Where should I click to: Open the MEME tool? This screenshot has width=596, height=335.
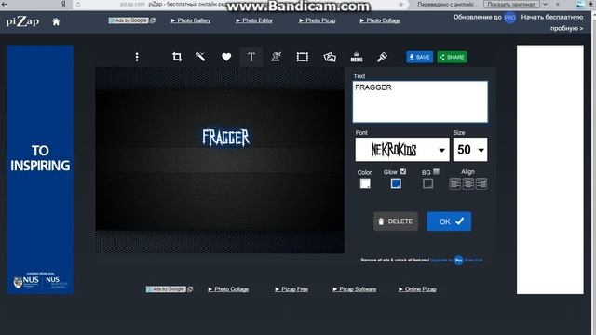pyautogui.click(x=357, y=57)
